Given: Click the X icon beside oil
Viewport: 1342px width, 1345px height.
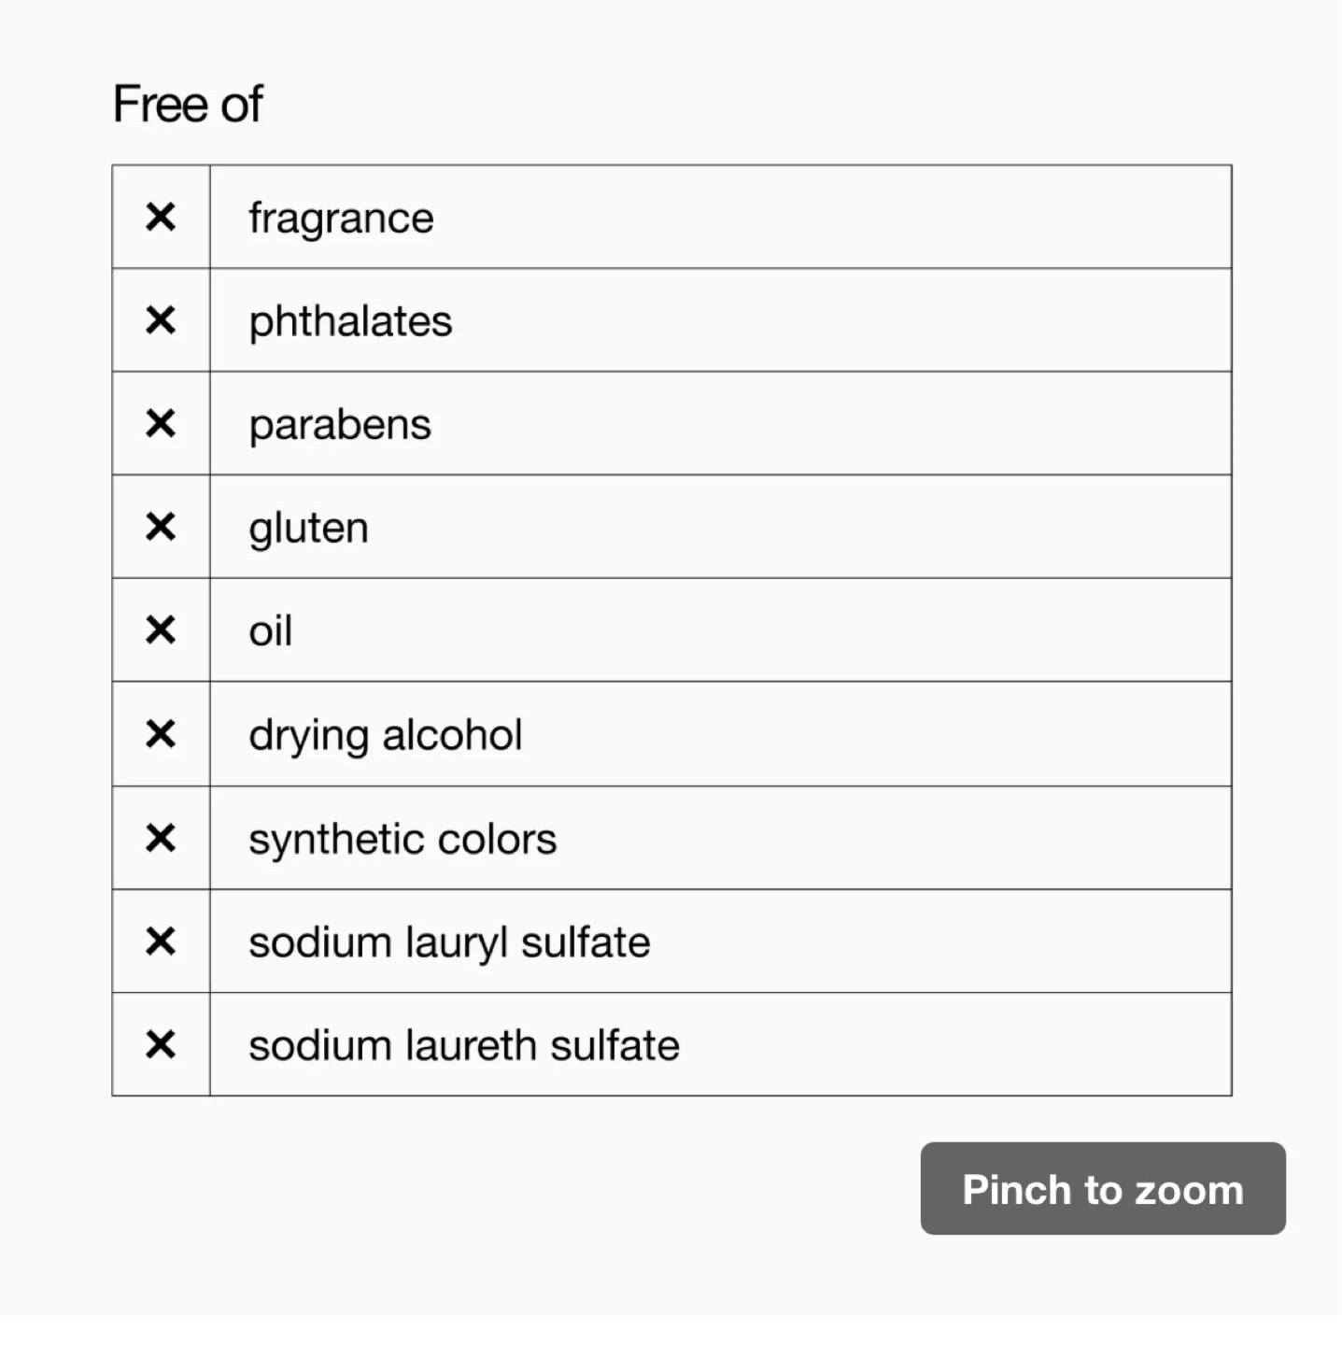Looking at the screenshot, I should point(161,630).
